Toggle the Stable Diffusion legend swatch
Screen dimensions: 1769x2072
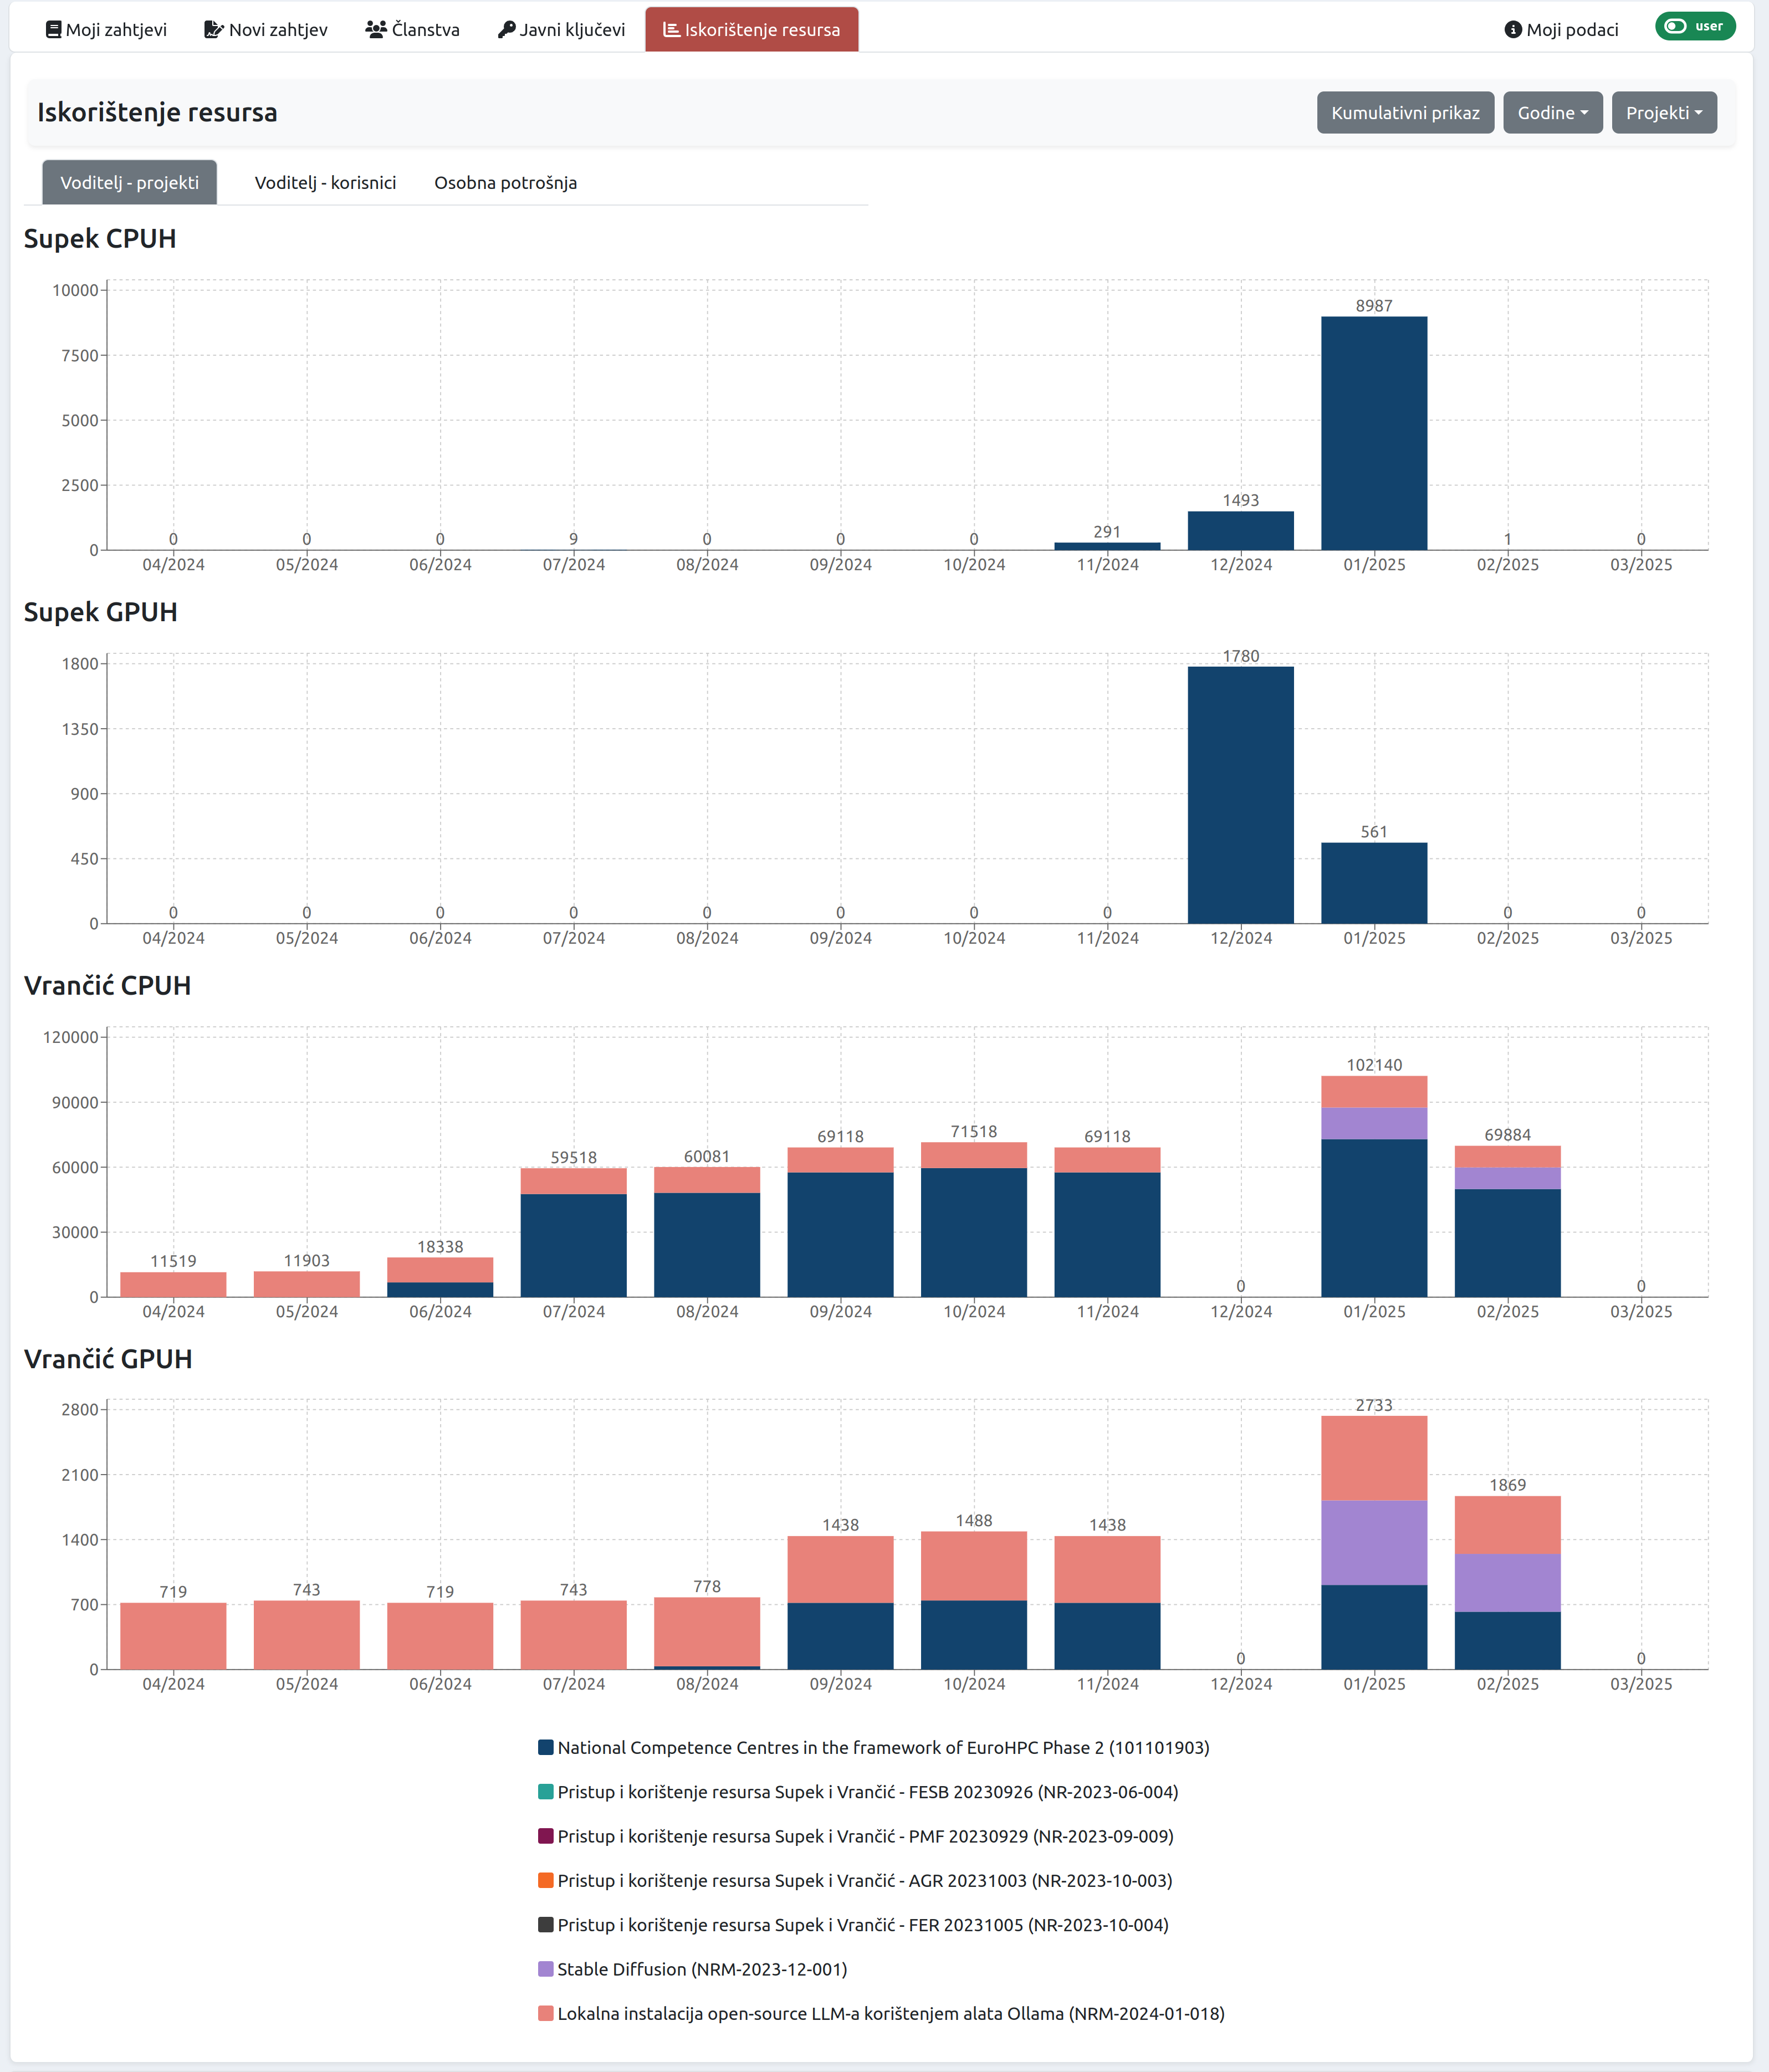(x=546, y=1969)
